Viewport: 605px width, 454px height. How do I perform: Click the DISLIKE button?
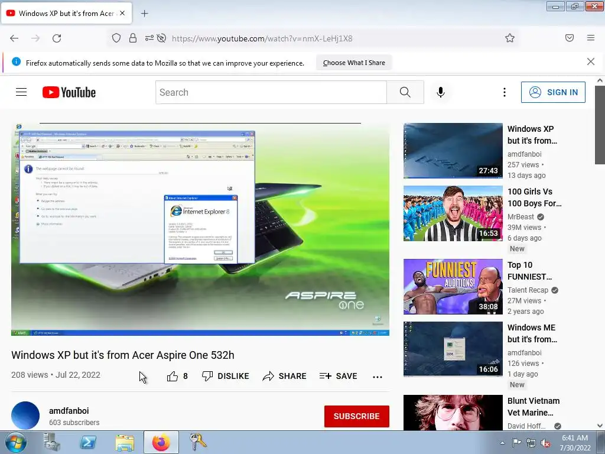pos(225,376)
